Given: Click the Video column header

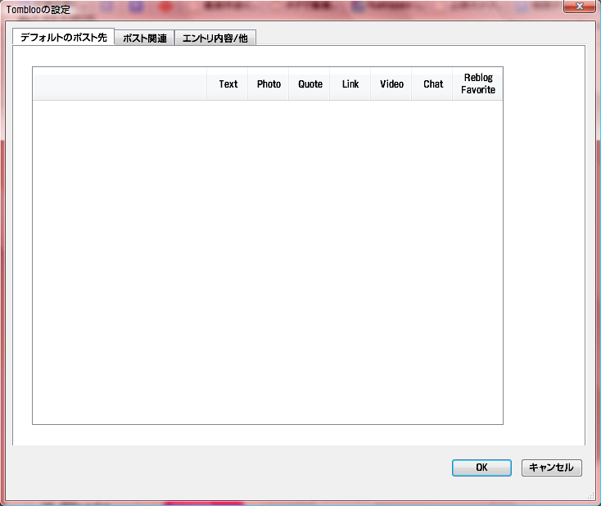Looking at the screenshot, I should click(x=391, y=84).
